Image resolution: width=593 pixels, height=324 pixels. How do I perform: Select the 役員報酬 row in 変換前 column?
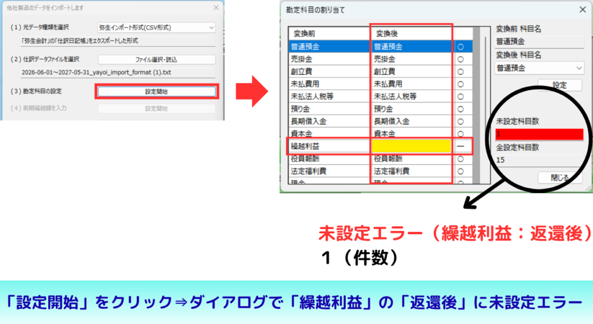coord(330,159)
